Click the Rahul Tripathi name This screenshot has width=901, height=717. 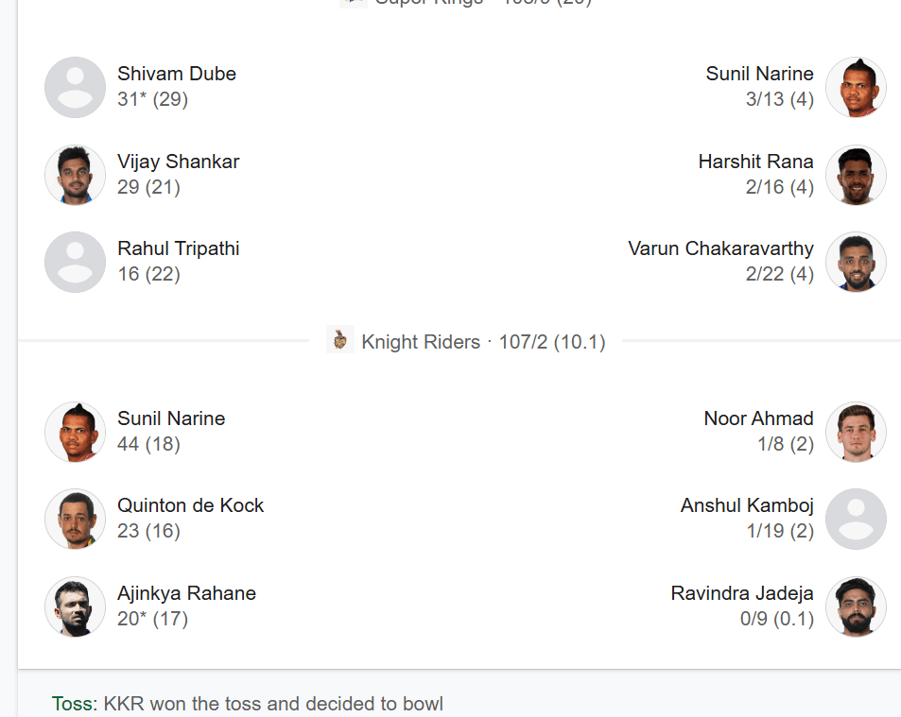point(179,248)
